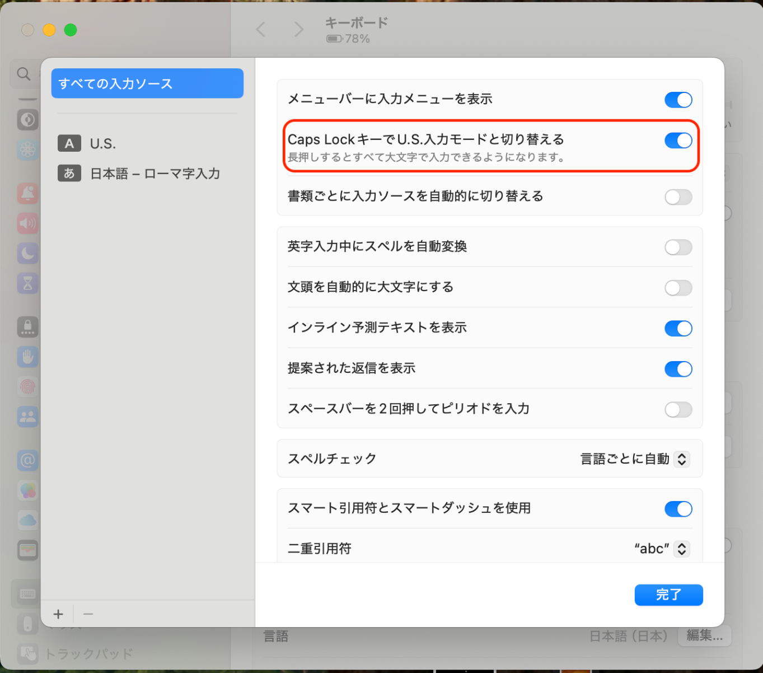This screenshot has height=673, width=763.
Task: Toggle メニューバーに入力メニューを表示 switch
Action: [678, 100]
